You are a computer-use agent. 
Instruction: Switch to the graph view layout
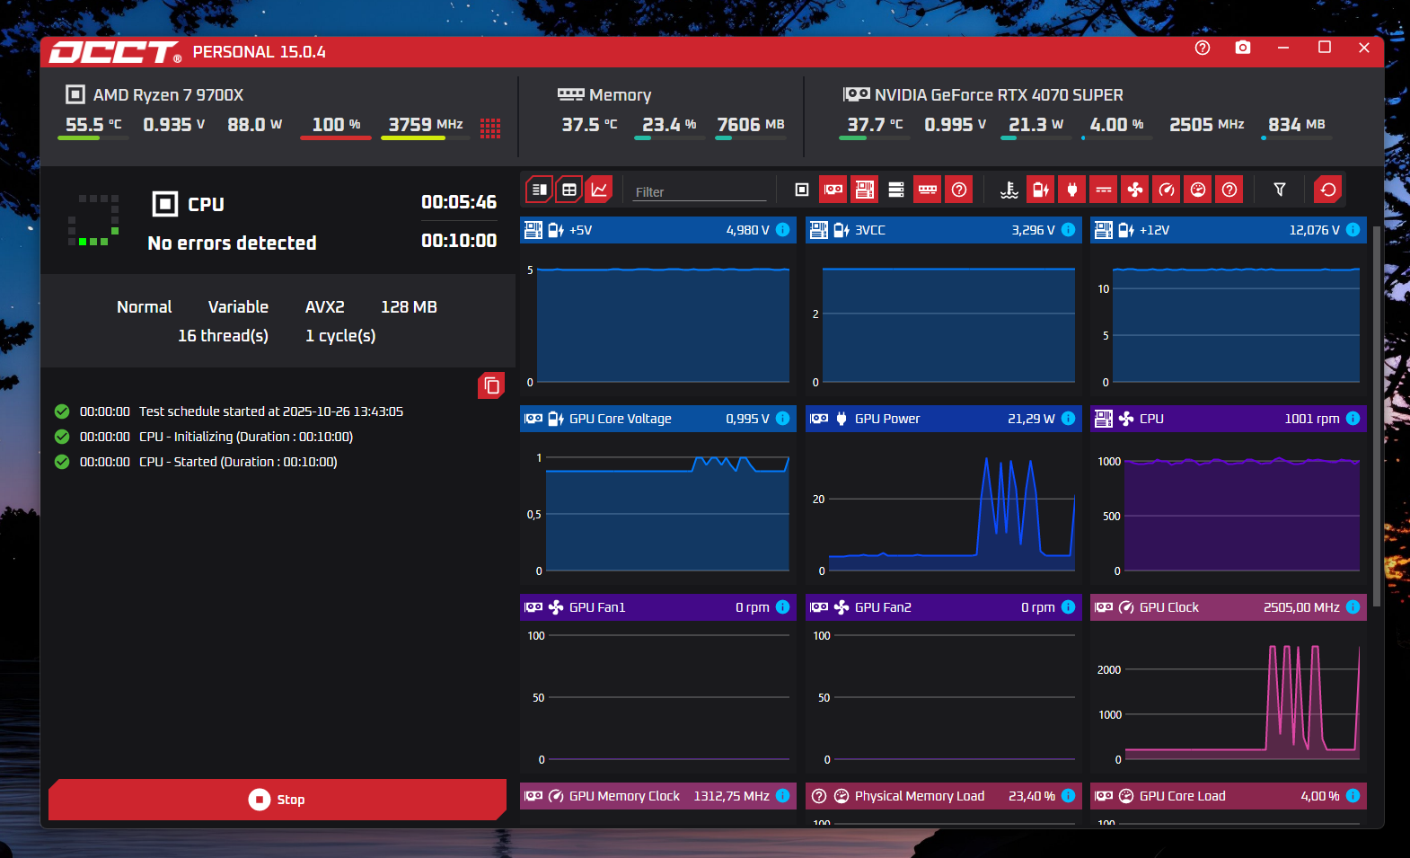(x=599, y=190)
